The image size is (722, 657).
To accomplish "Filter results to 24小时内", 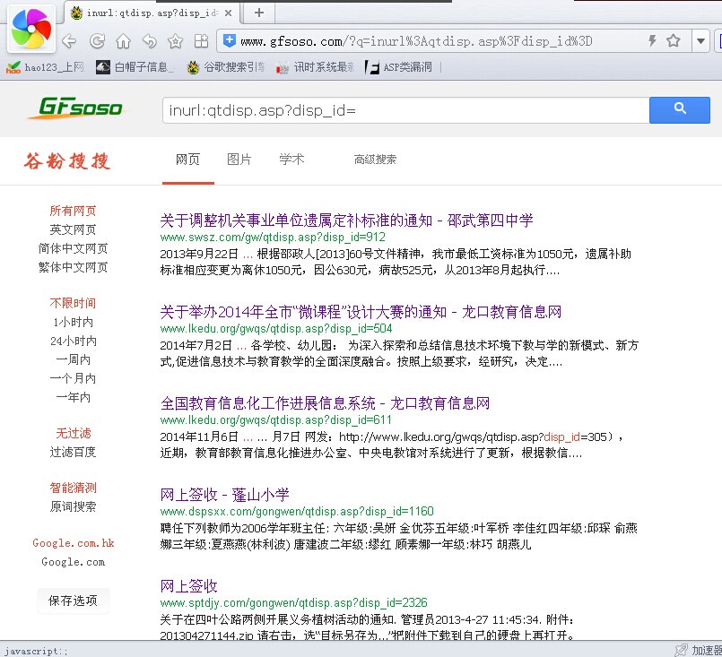I will pos(73,341).
